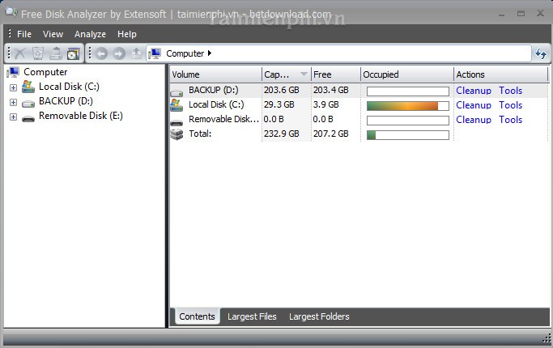The height and width of the screenshot is (348, 553).
Task: Click the drive toolbar icon beside the recycle bin
Action: click(55, 53)
